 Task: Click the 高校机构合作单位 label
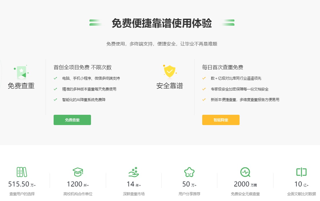[78, 194]
